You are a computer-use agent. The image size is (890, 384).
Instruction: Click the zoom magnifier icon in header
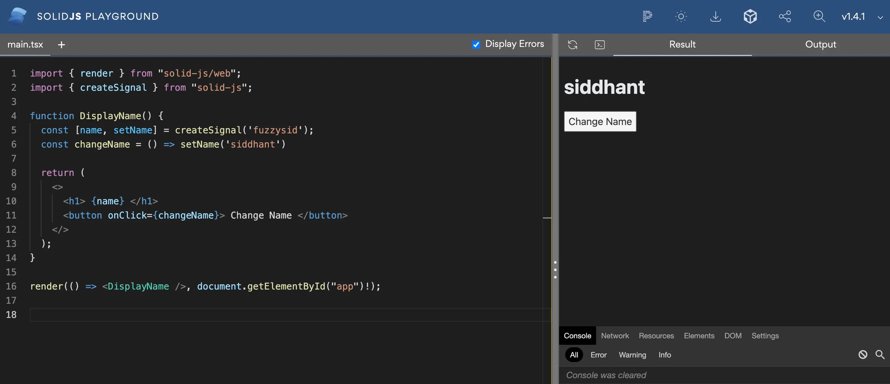pyautogui.click(x=819, y=16)
